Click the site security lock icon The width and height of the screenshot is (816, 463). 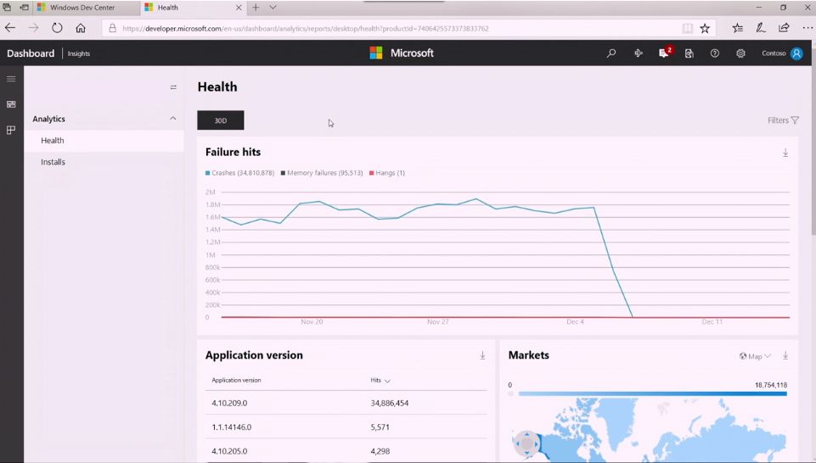click(112, 29)
